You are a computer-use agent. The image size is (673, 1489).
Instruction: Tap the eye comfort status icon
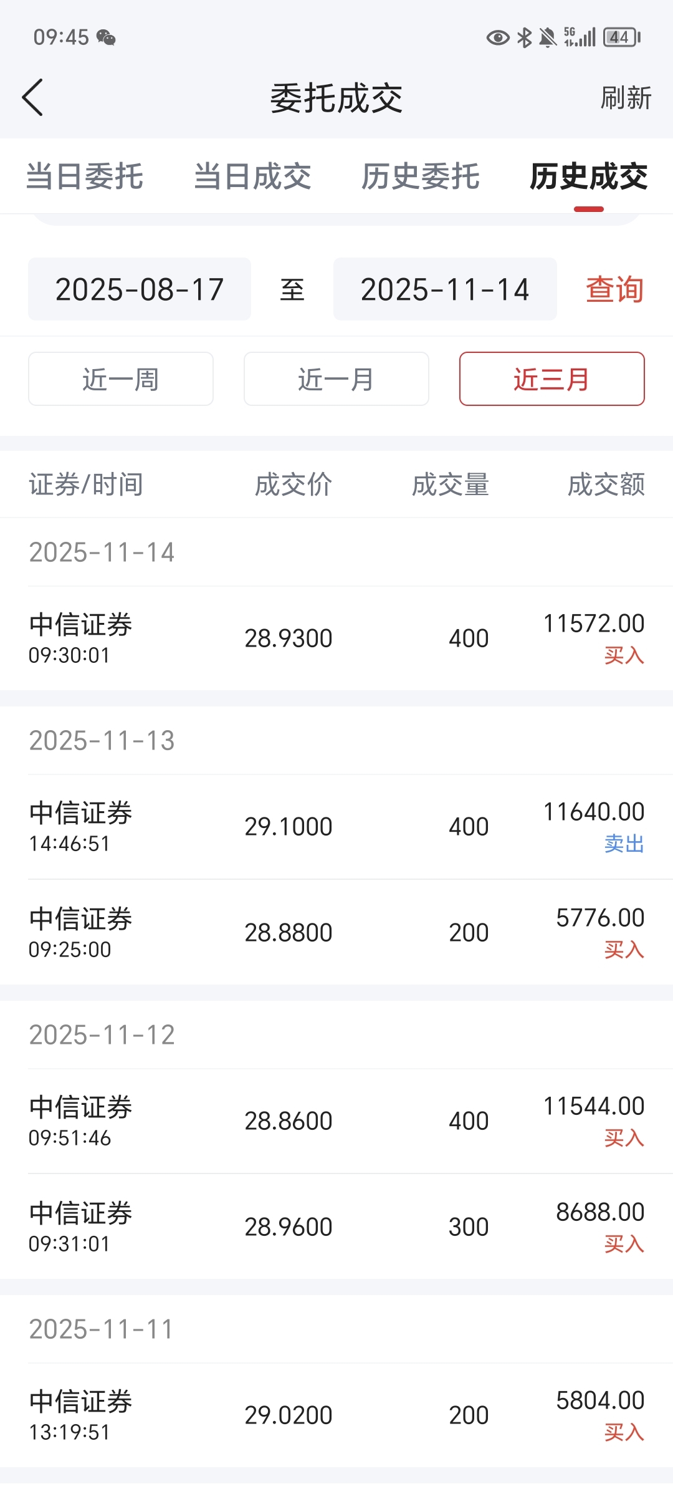pyautogui.click(x=497, y=38)
